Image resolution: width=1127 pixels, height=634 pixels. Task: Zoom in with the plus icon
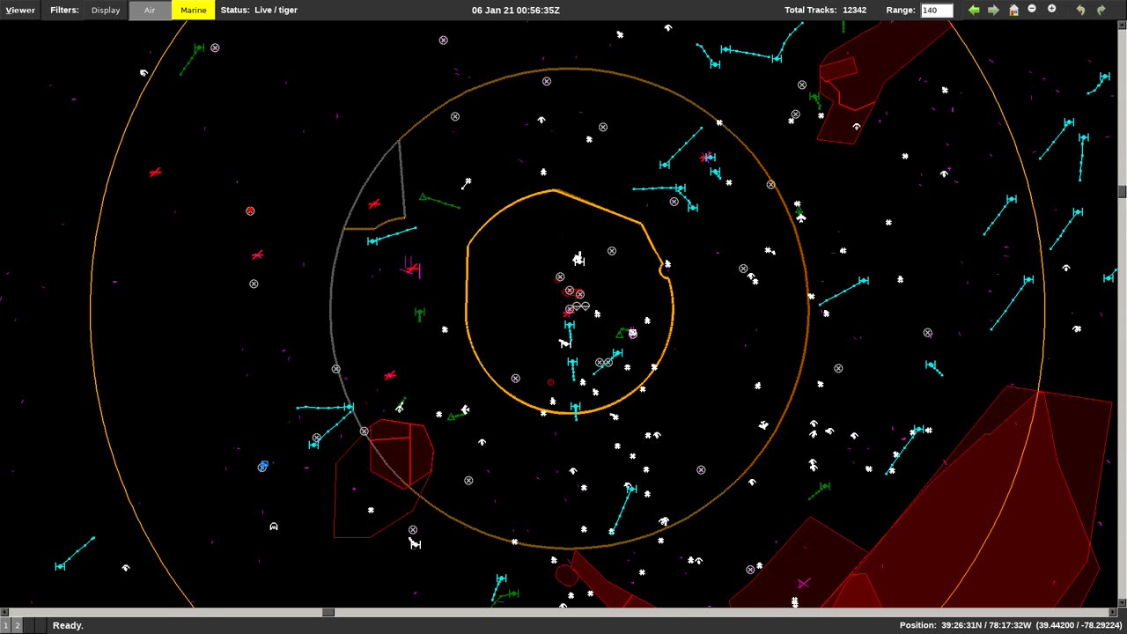1051,9
